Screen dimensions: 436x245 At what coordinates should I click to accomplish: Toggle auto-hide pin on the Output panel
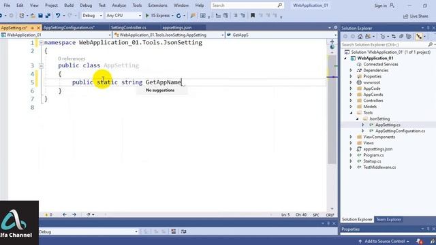(328, 223)
